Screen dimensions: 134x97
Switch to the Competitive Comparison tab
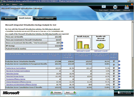(x=44, y=18)
